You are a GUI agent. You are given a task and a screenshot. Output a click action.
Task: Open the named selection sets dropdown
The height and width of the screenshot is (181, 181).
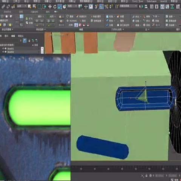tap(128, 6)
